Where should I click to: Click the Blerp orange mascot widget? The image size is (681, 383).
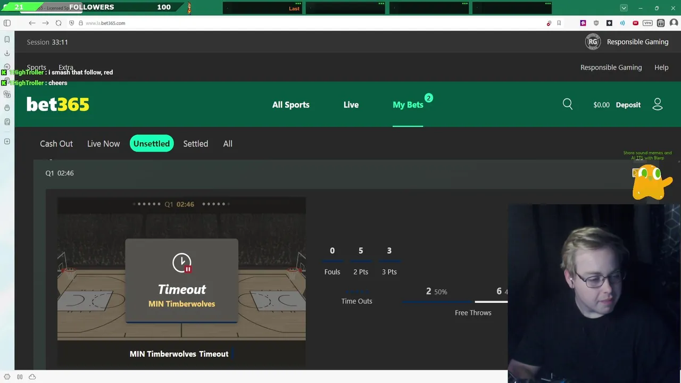point(652,181)
